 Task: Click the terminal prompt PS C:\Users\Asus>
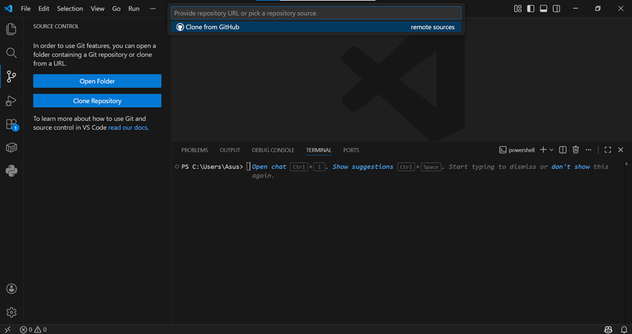[212, 166]
